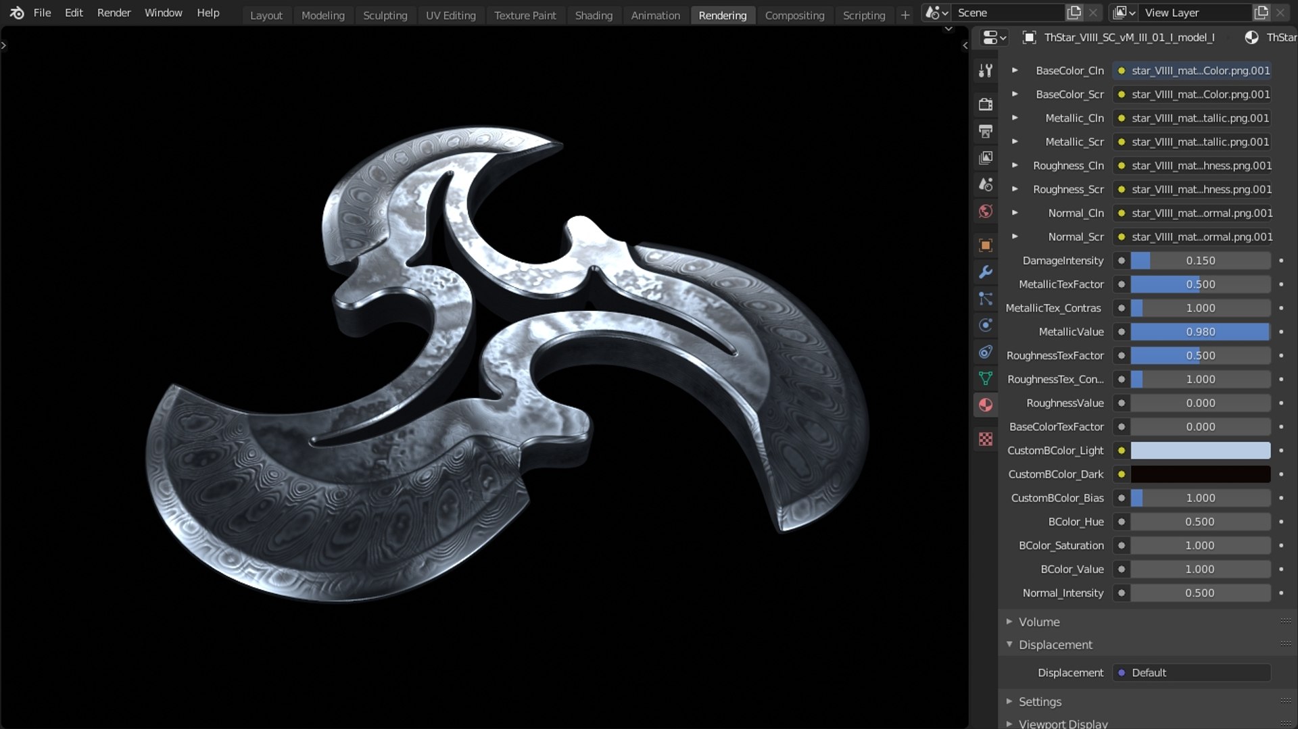Open the Object Data (mesh) properties tab

tap(986, 378)
